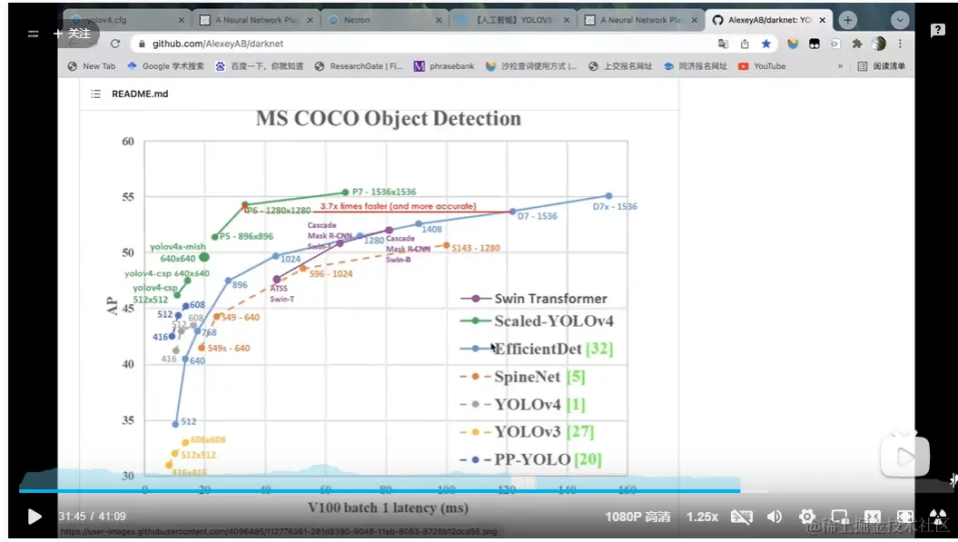Open 百度一下，你就知道 bookmark
This screenshot has width=958, height=542.
coord(259,66)
